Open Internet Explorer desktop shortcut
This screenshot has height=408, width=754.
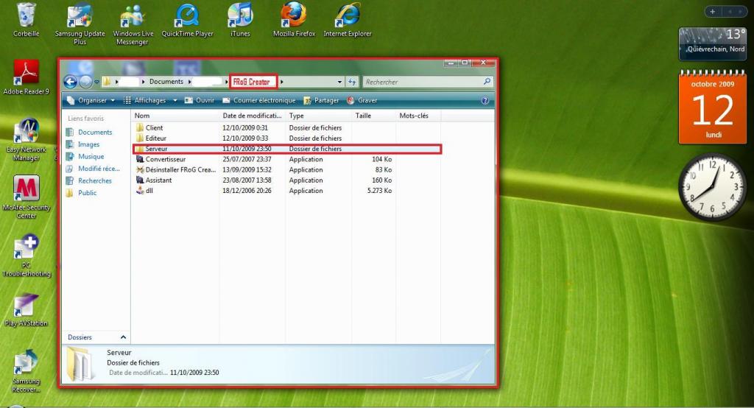pos(348,19)
